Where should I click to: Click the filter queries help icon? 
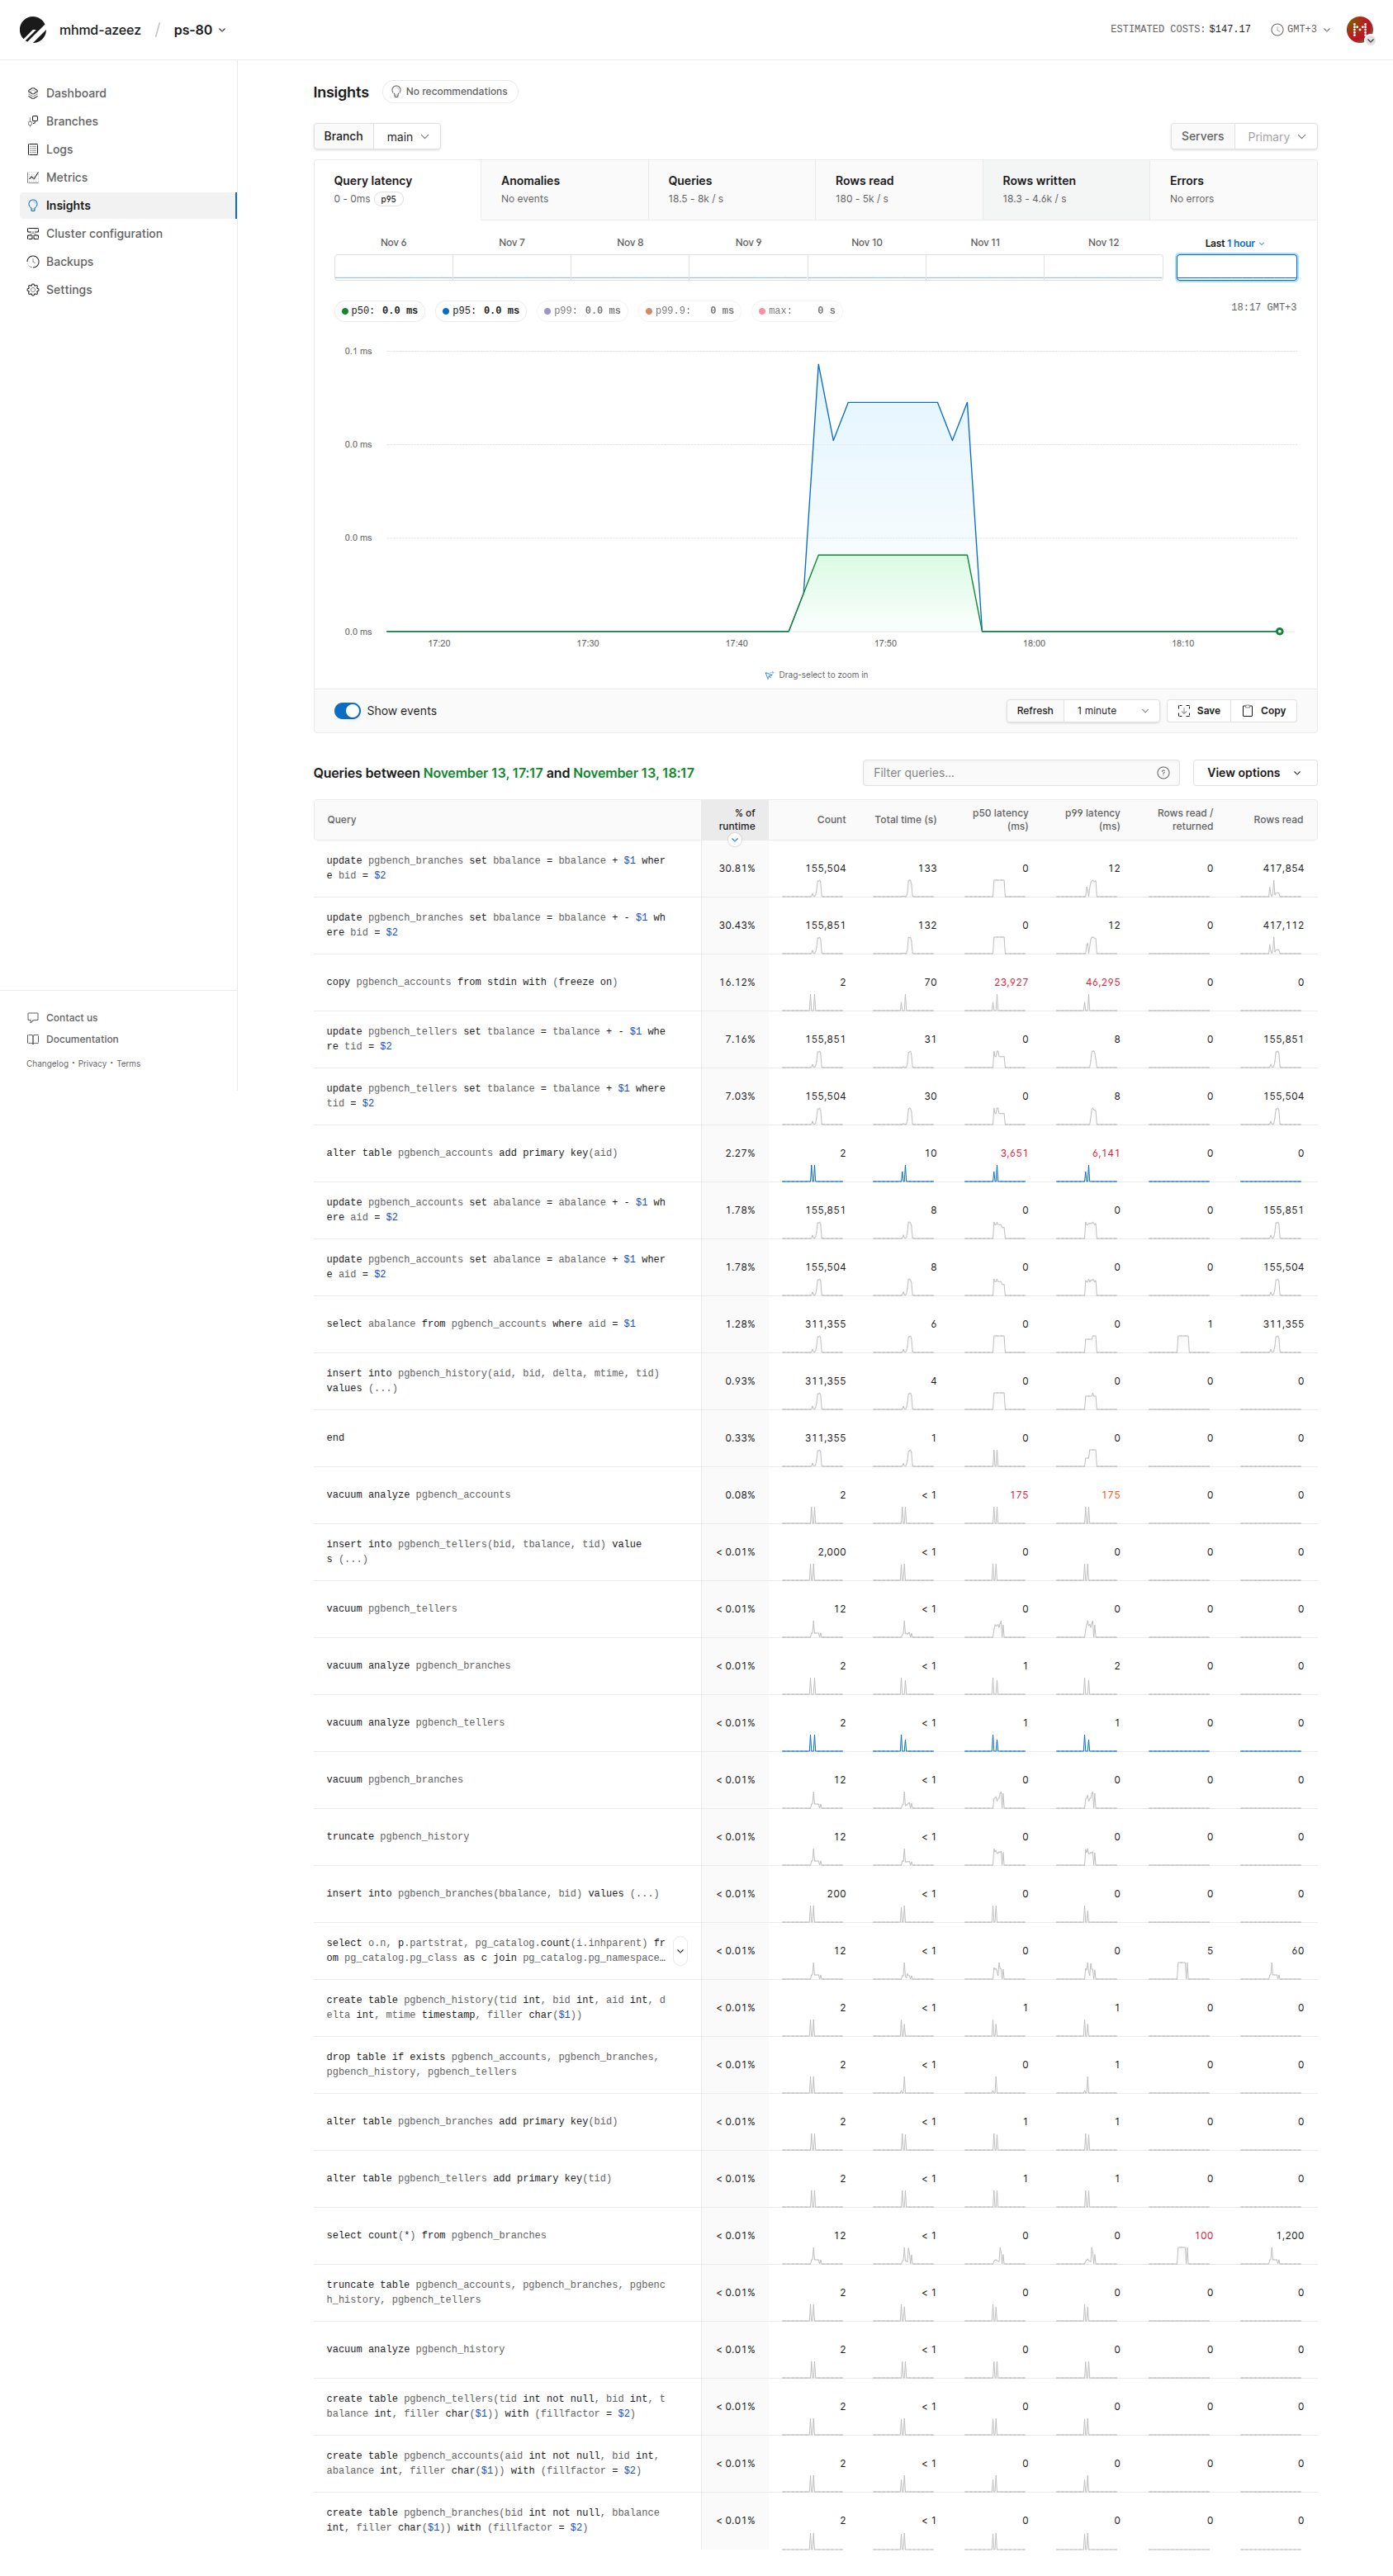coord(1163,773)
